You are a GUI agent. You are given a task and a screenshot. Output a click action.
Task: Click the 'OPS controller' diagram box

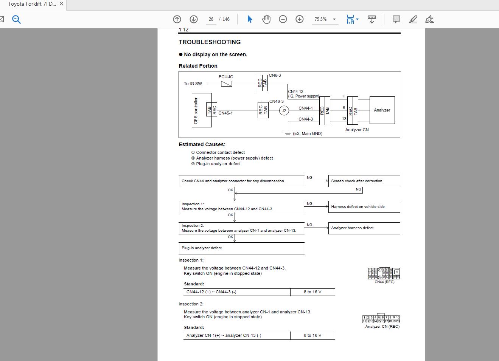coord(202,110)
